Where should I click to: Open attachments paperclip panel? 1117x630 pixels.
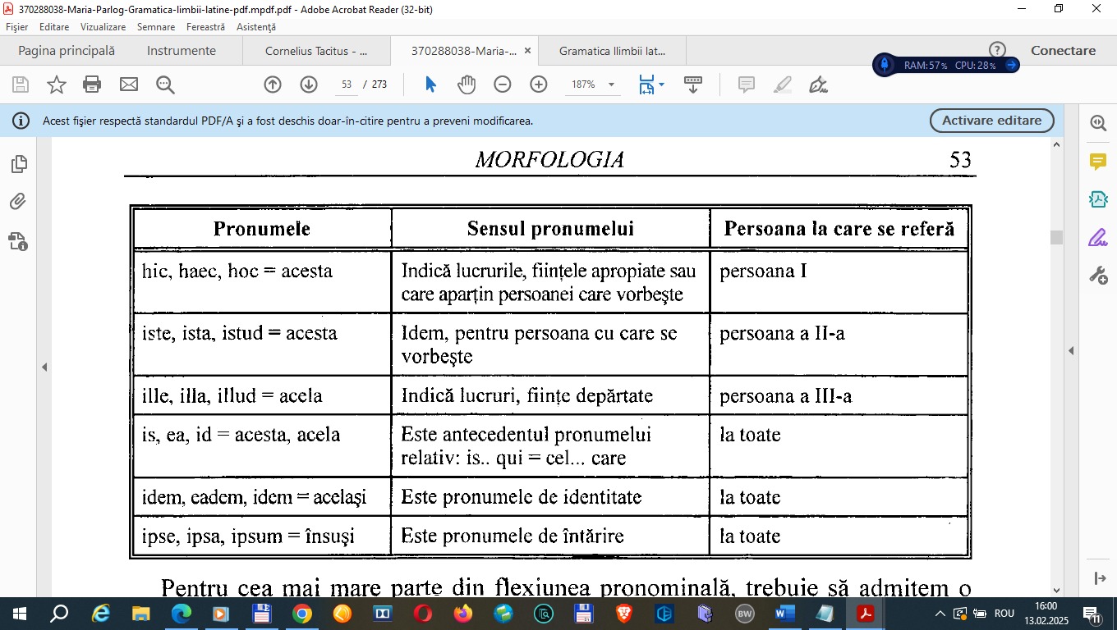coord(19,202)
